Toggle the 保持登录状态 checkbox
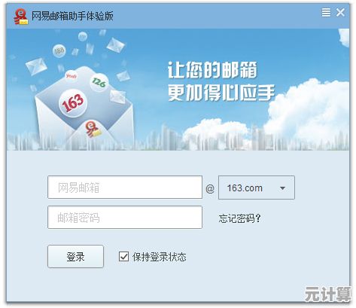Viewport: 356px width, 308px height. [123, 257]
